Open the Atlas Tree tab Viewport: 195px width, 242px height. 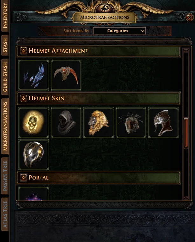(5, 214)
